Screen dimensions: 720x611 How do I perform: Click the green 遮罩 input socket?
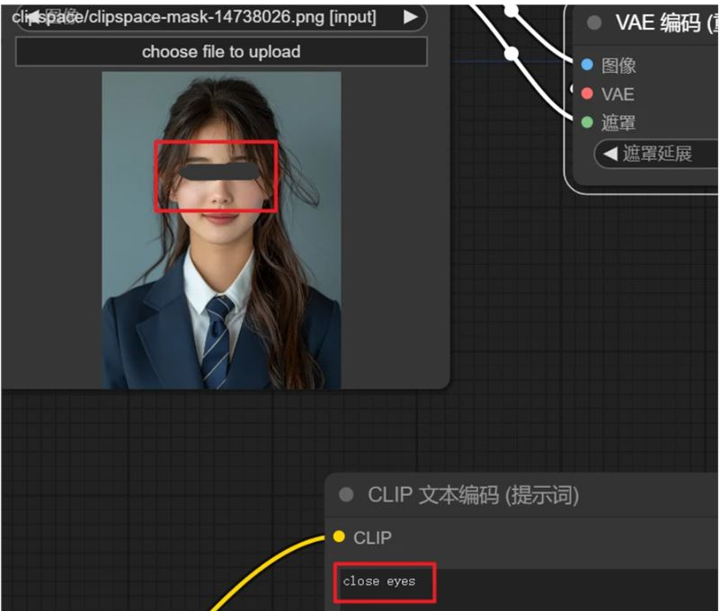pyautogui.click(x=587, y=122)
